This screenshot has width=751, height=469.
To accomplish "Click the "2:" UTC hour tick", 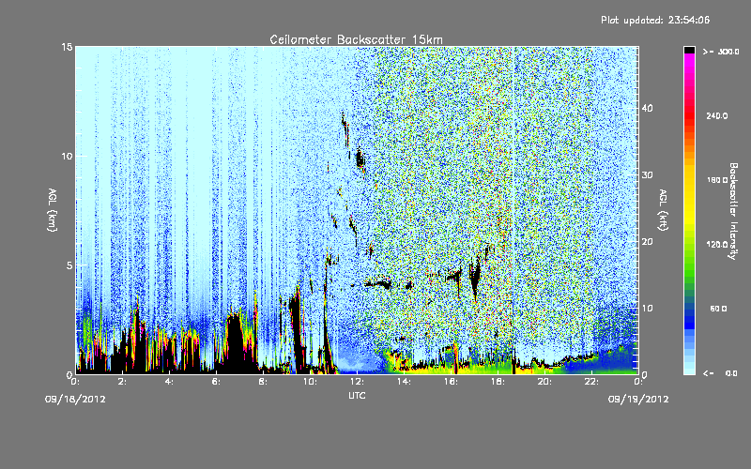I will click(122, 382).
